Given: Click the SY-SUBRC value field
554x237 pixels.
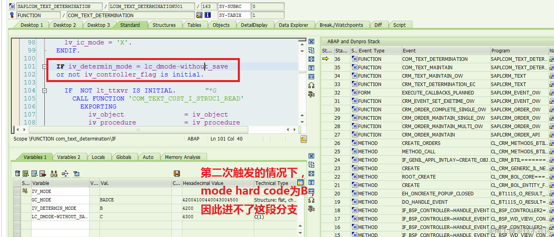Looking at the screenshot, I should point(268,6).
